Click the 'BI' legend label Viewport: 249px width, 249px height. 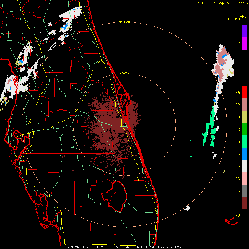point(237,203)
